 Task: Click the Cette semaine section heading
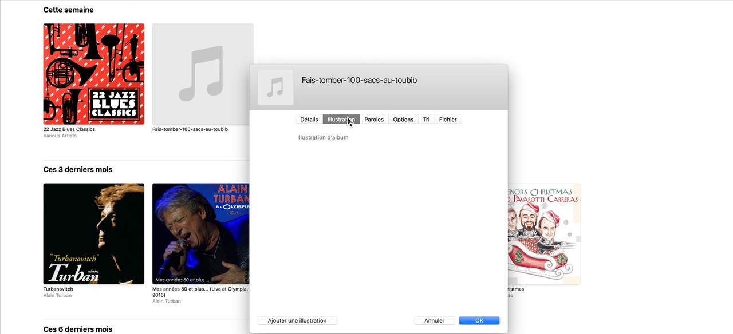(x=69, y=10)
